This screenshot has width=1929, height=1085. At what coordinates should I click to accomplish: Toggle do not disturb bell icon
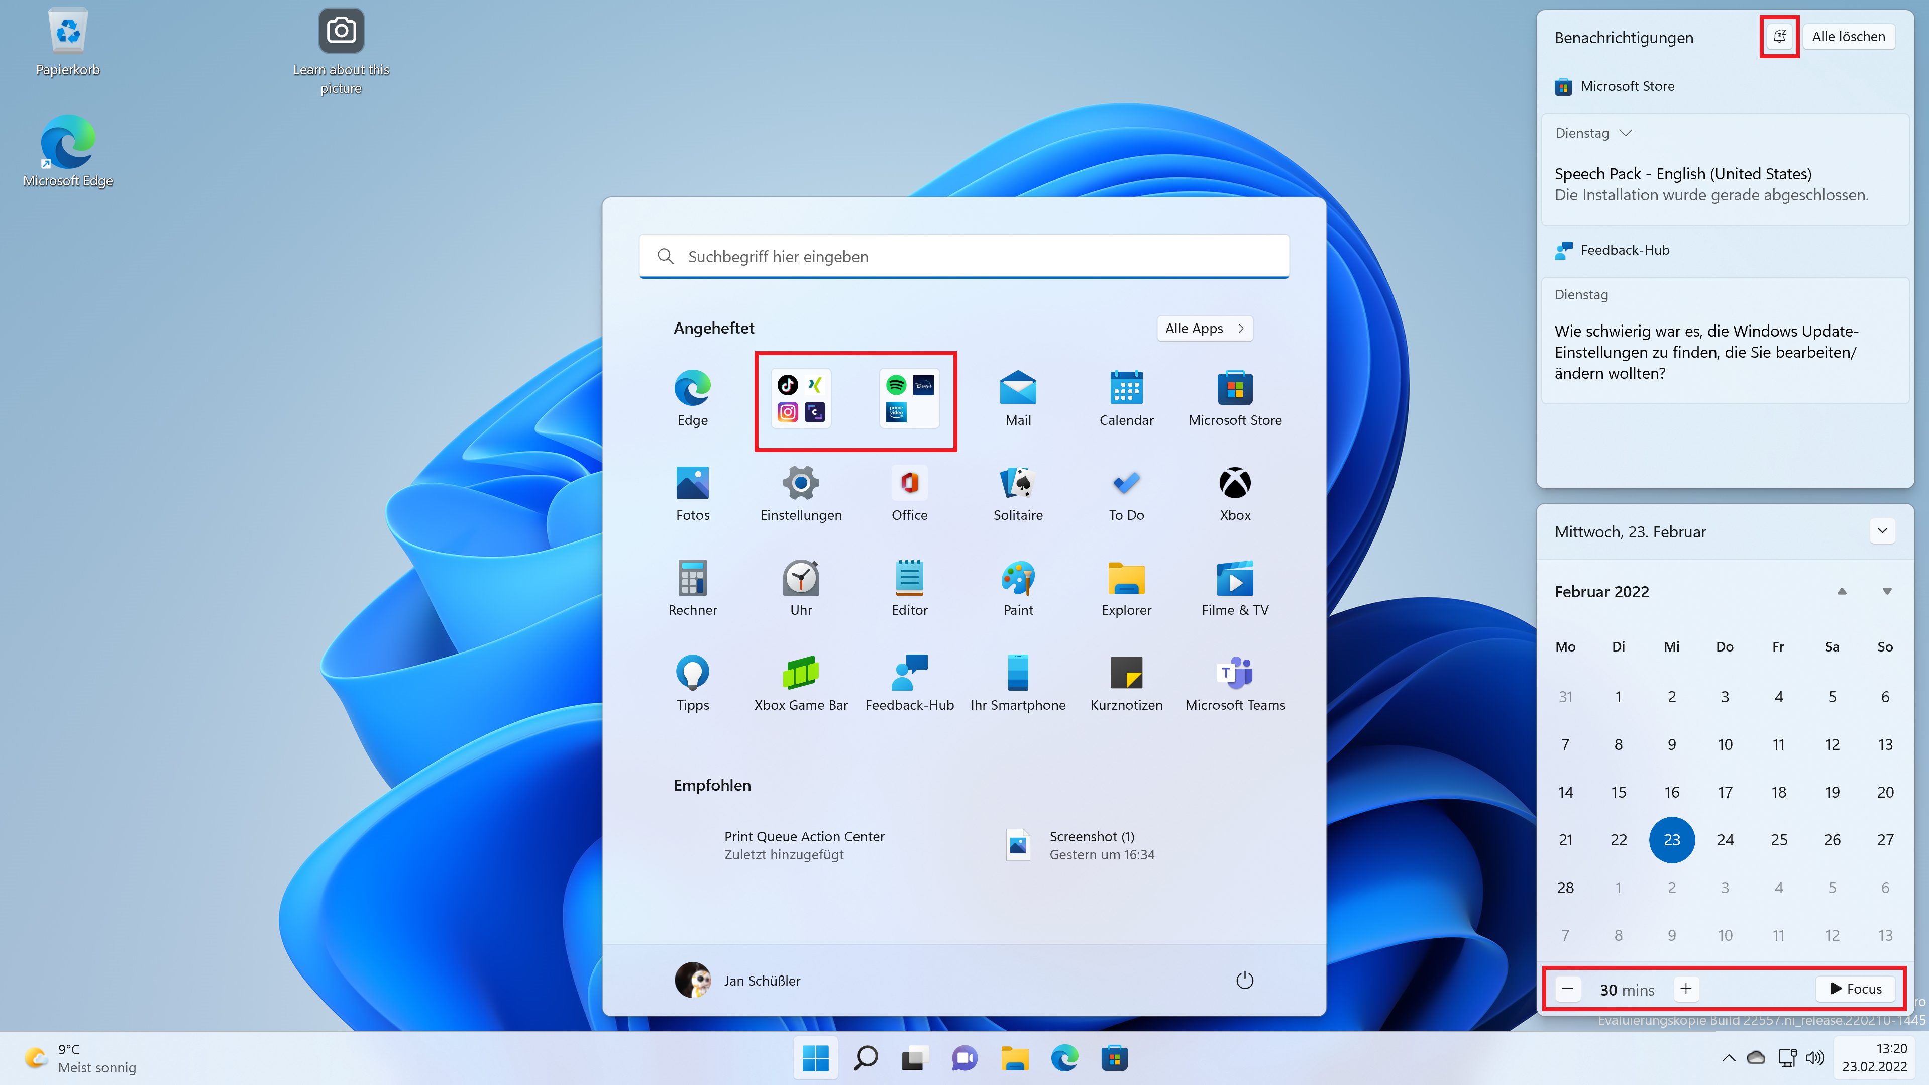1779,36
